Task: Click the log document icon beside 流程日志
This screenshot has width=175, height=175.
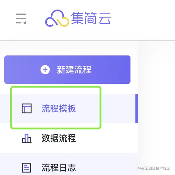Action: (x=27, y=168)
